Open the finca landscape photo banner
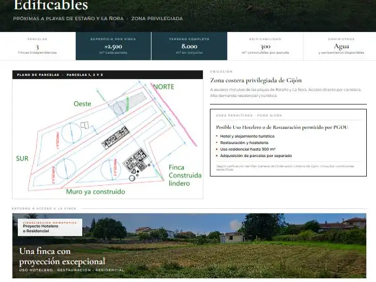Viewport: 376px width, 282px height. 189,246
